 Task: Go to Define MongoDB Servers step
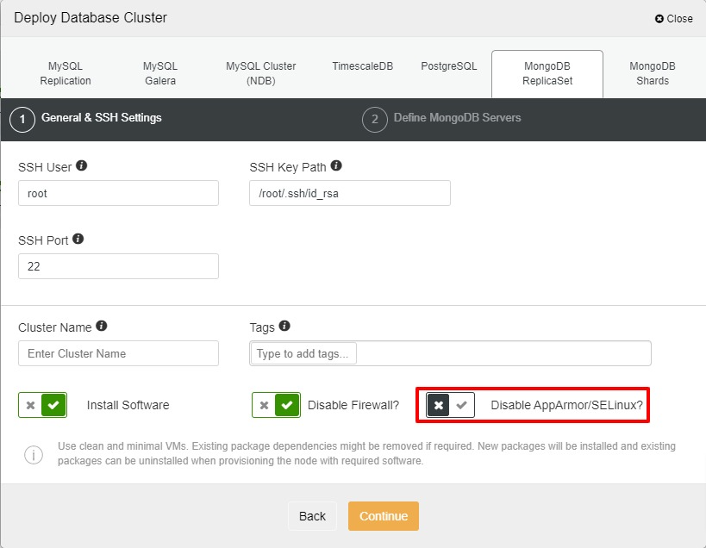click(x=457, y=118)
